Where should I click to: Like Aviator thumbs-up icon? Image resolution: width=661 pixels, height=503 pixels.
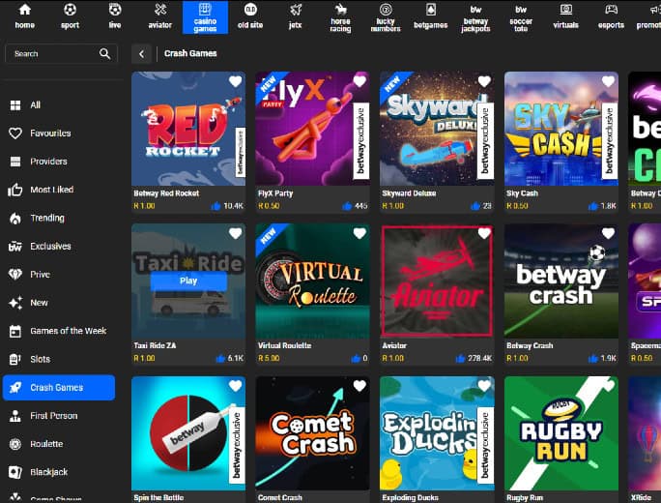[x=460, y=358]
